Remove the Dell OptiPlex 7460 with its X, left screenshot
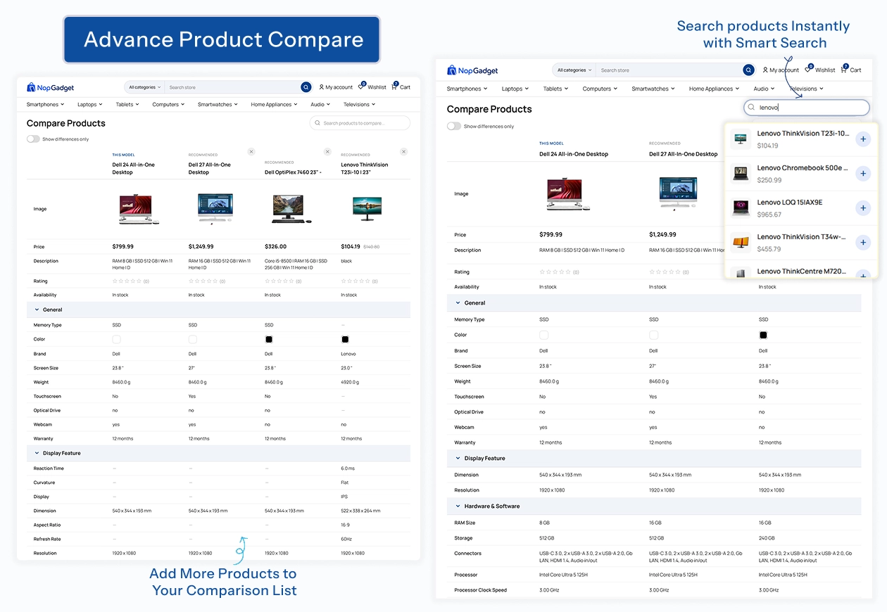This screenshot has width=887, height=612. point(327,151)
